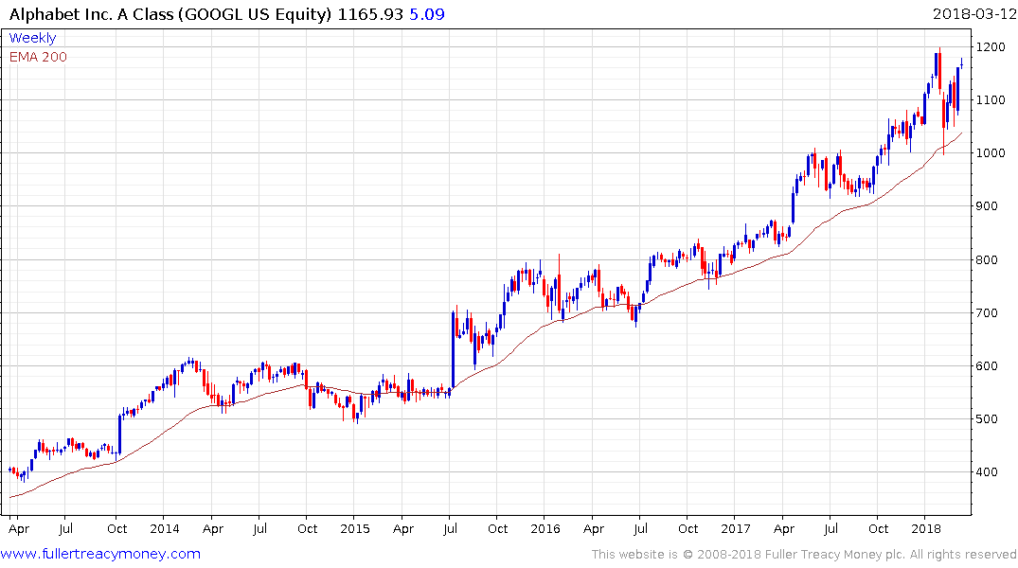Click the 2014 year label on time axis
This screenshot has width=1018, height=568.
click(164, 528)
